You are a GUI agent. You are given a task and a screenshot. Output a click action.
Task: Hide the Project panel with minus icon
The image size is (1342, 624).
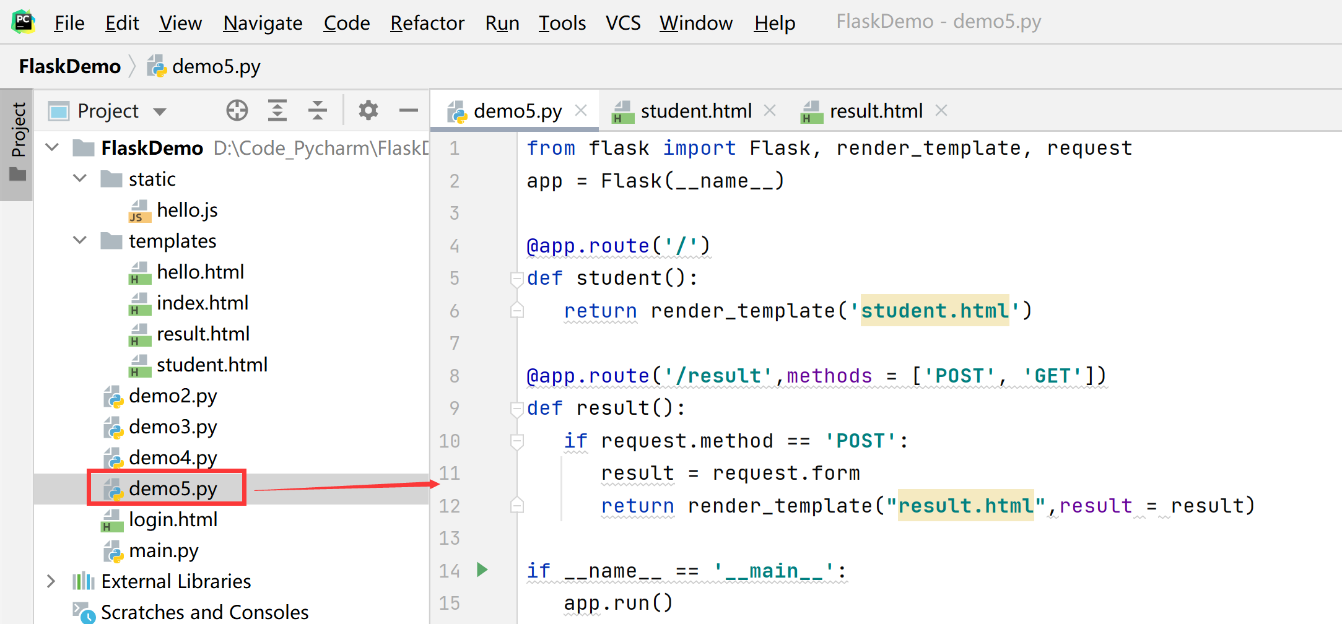point(408,111)
